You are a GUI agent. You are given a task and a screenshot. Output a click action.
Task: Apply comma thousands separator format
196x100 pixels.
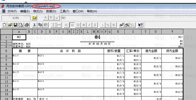pos(103,25)
